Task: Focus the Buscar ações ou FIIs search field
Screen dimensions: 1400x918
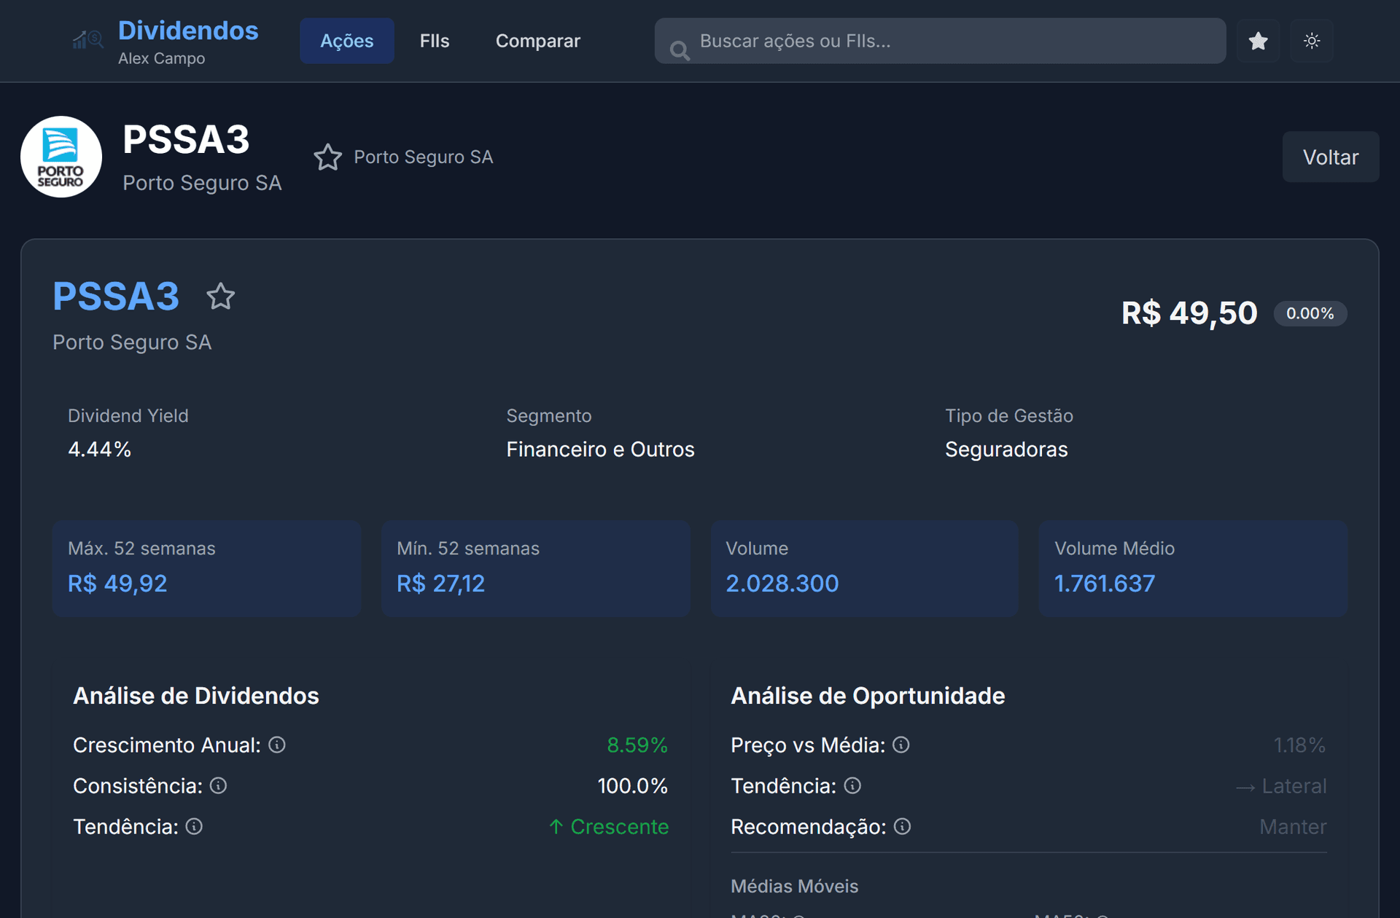Action: pos(940,41)
